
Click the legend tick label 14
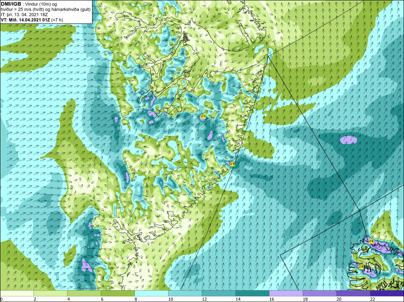point(238,299)
